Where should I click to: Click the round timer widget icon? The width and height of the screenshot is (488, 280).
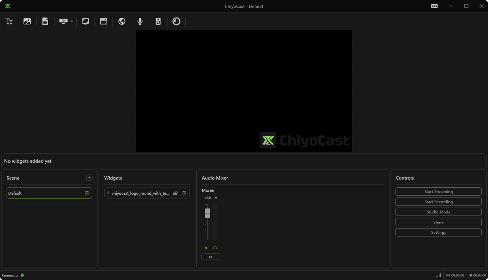point(176,22)
